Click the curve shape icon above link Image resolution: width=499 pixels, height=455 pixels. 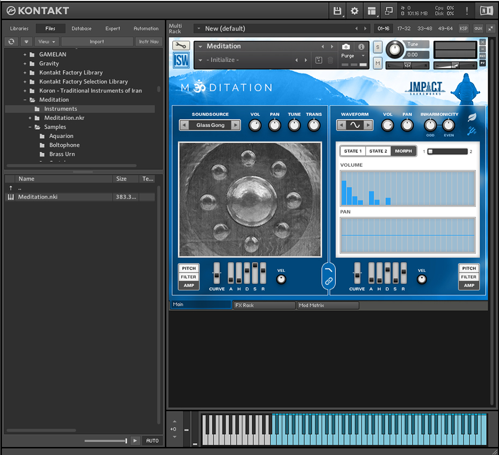(328, 270)
